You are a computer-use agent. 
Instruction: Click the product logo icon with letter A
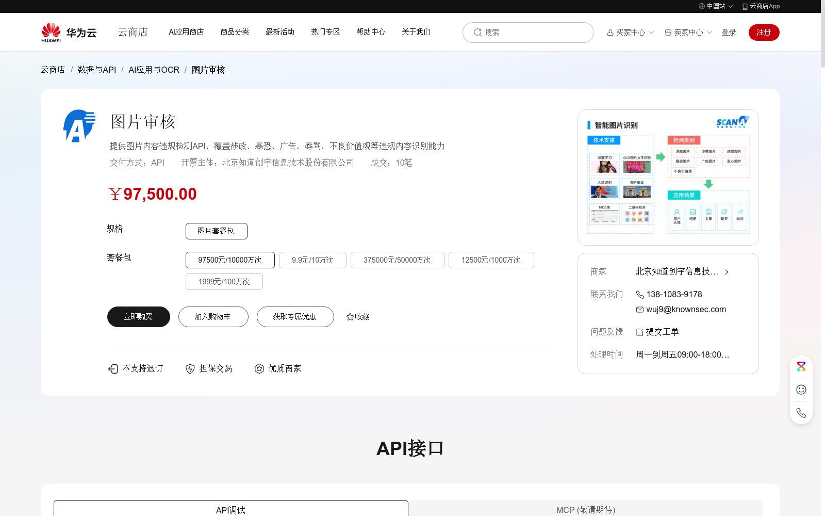[x=79, y=125]
